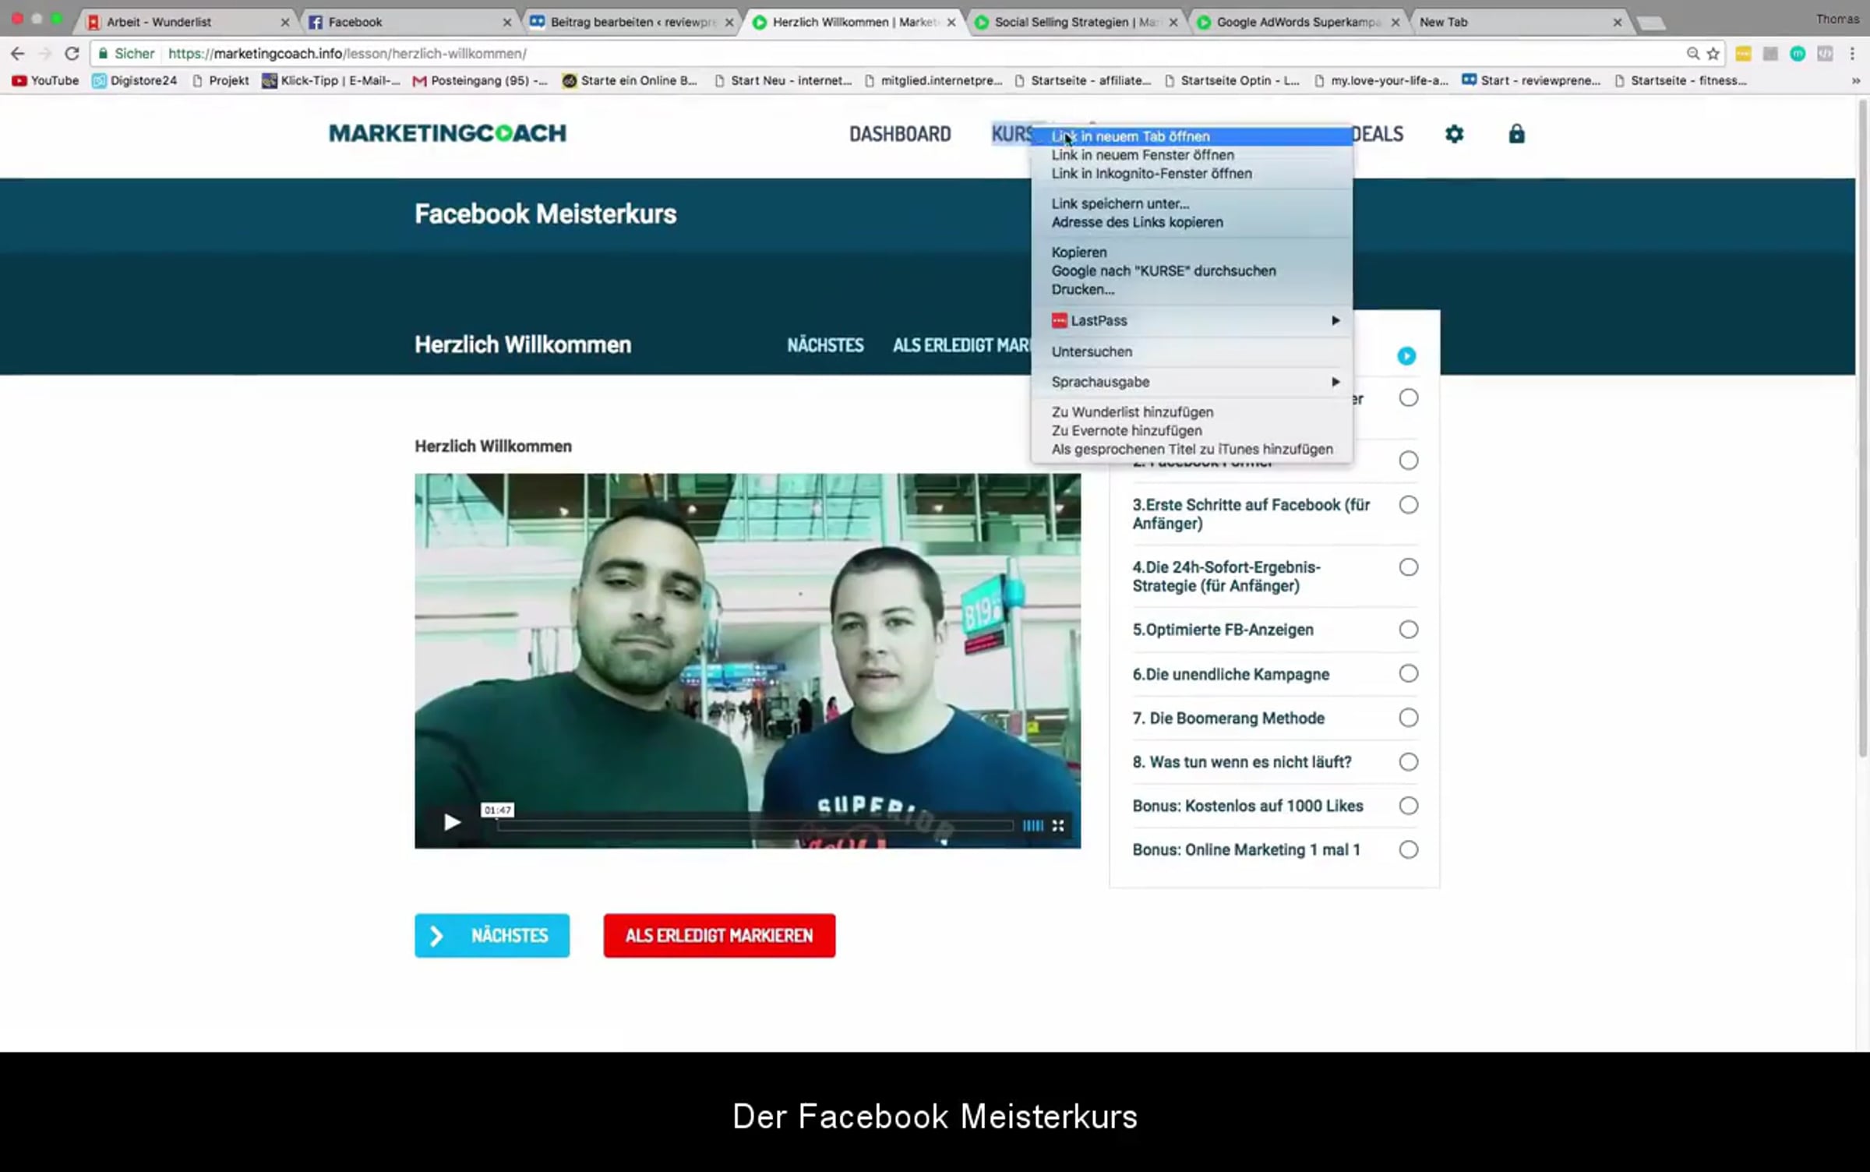The width and height of the screenshot is (1870, 1172).
Task: Choose Zu Wunderlist hinzufügen
Action: (1192, 412)
